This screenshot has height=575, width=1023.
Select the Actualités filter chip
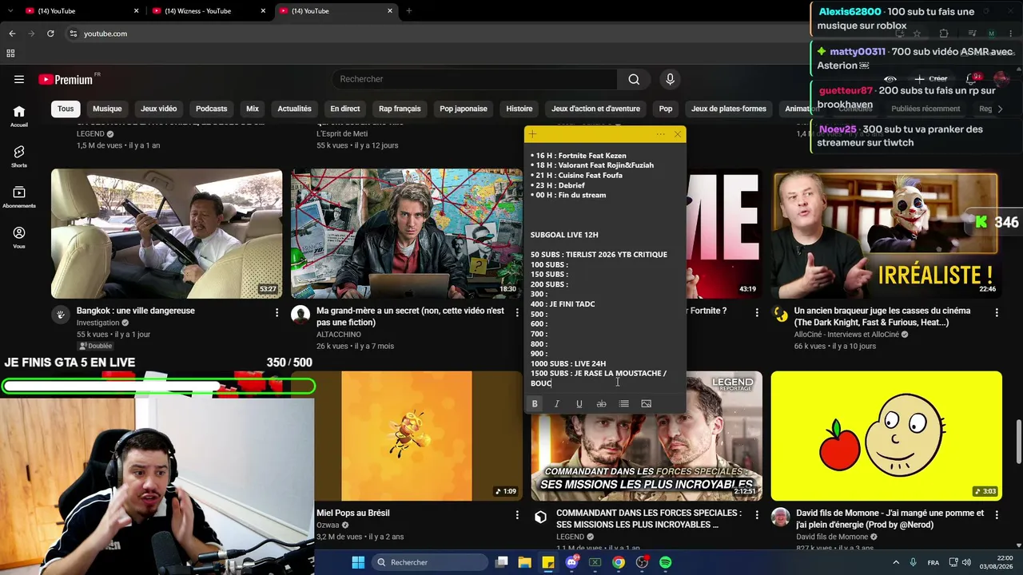294,109
